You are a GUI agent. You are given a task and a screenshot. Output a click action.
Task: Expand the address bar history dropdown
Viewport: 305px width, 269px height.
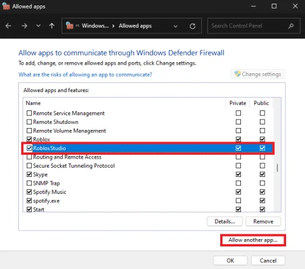click(x=176, y=26)
